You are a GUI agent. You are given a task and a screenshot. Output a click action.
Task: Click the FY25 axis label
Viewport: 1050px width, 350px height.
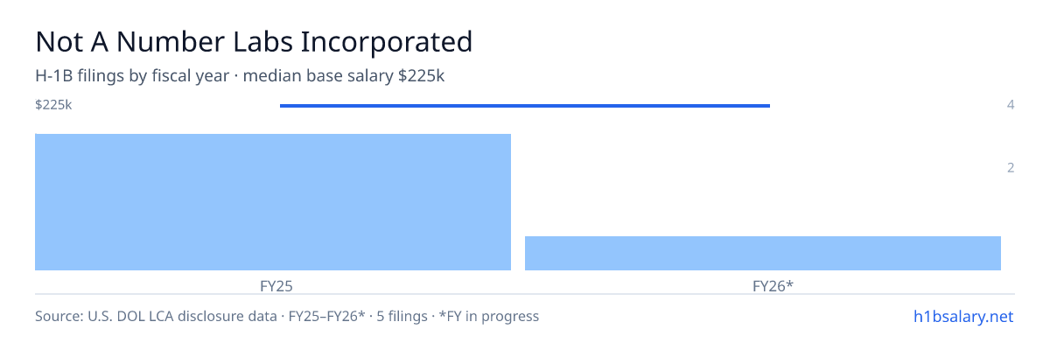coord(276,285)
